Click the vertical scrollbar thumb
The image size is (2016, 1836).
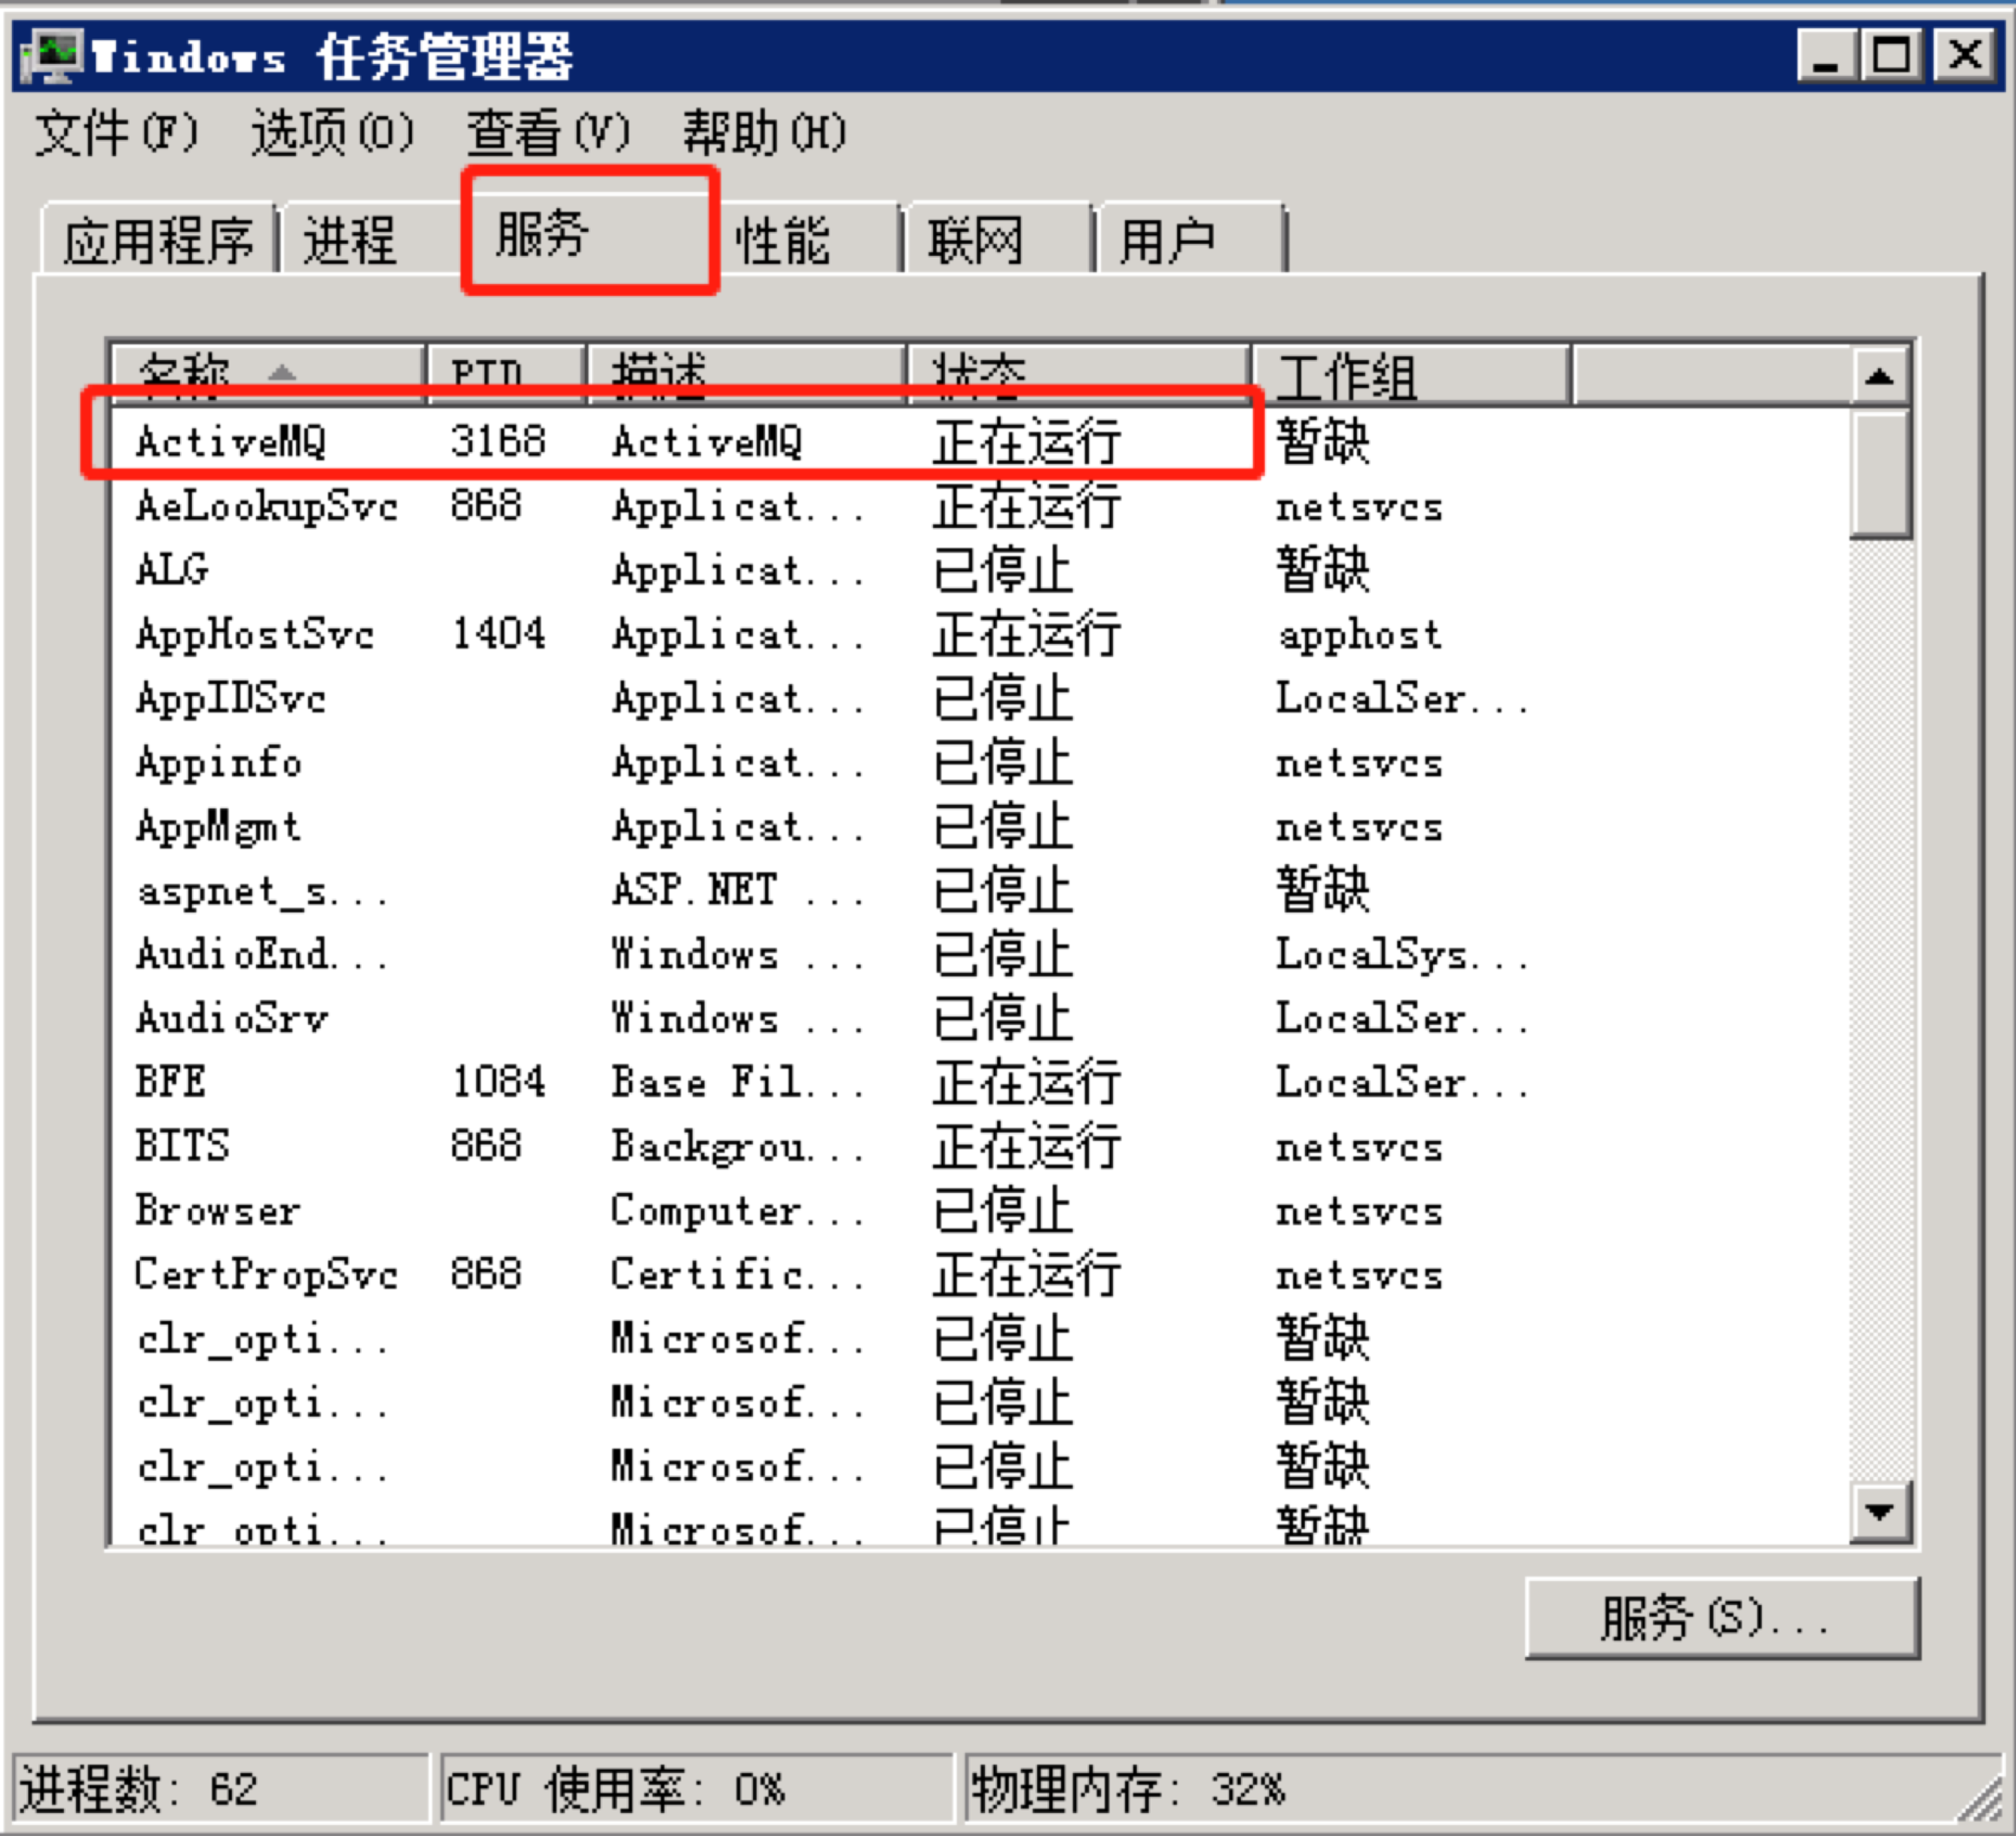[x=1880, y=474]
